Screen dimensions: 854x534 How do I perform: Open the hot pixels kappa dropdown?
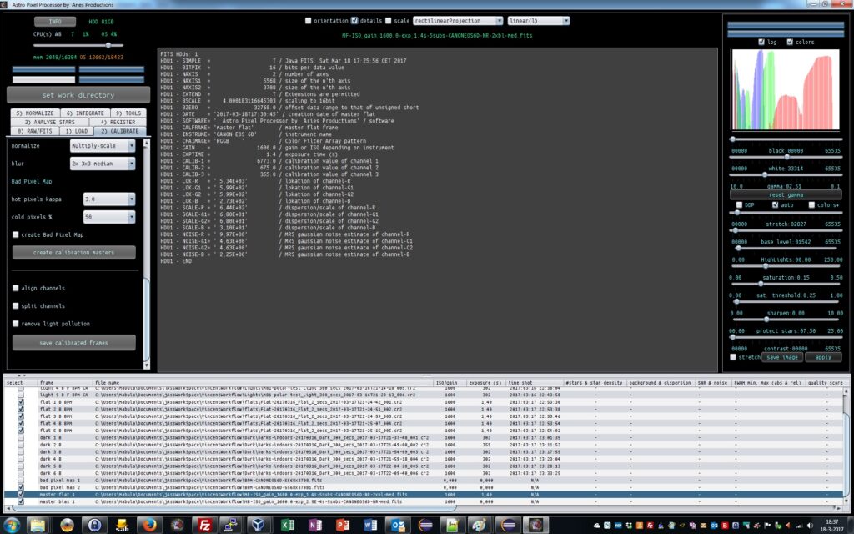pyautogui.click(x=109, y=199)
